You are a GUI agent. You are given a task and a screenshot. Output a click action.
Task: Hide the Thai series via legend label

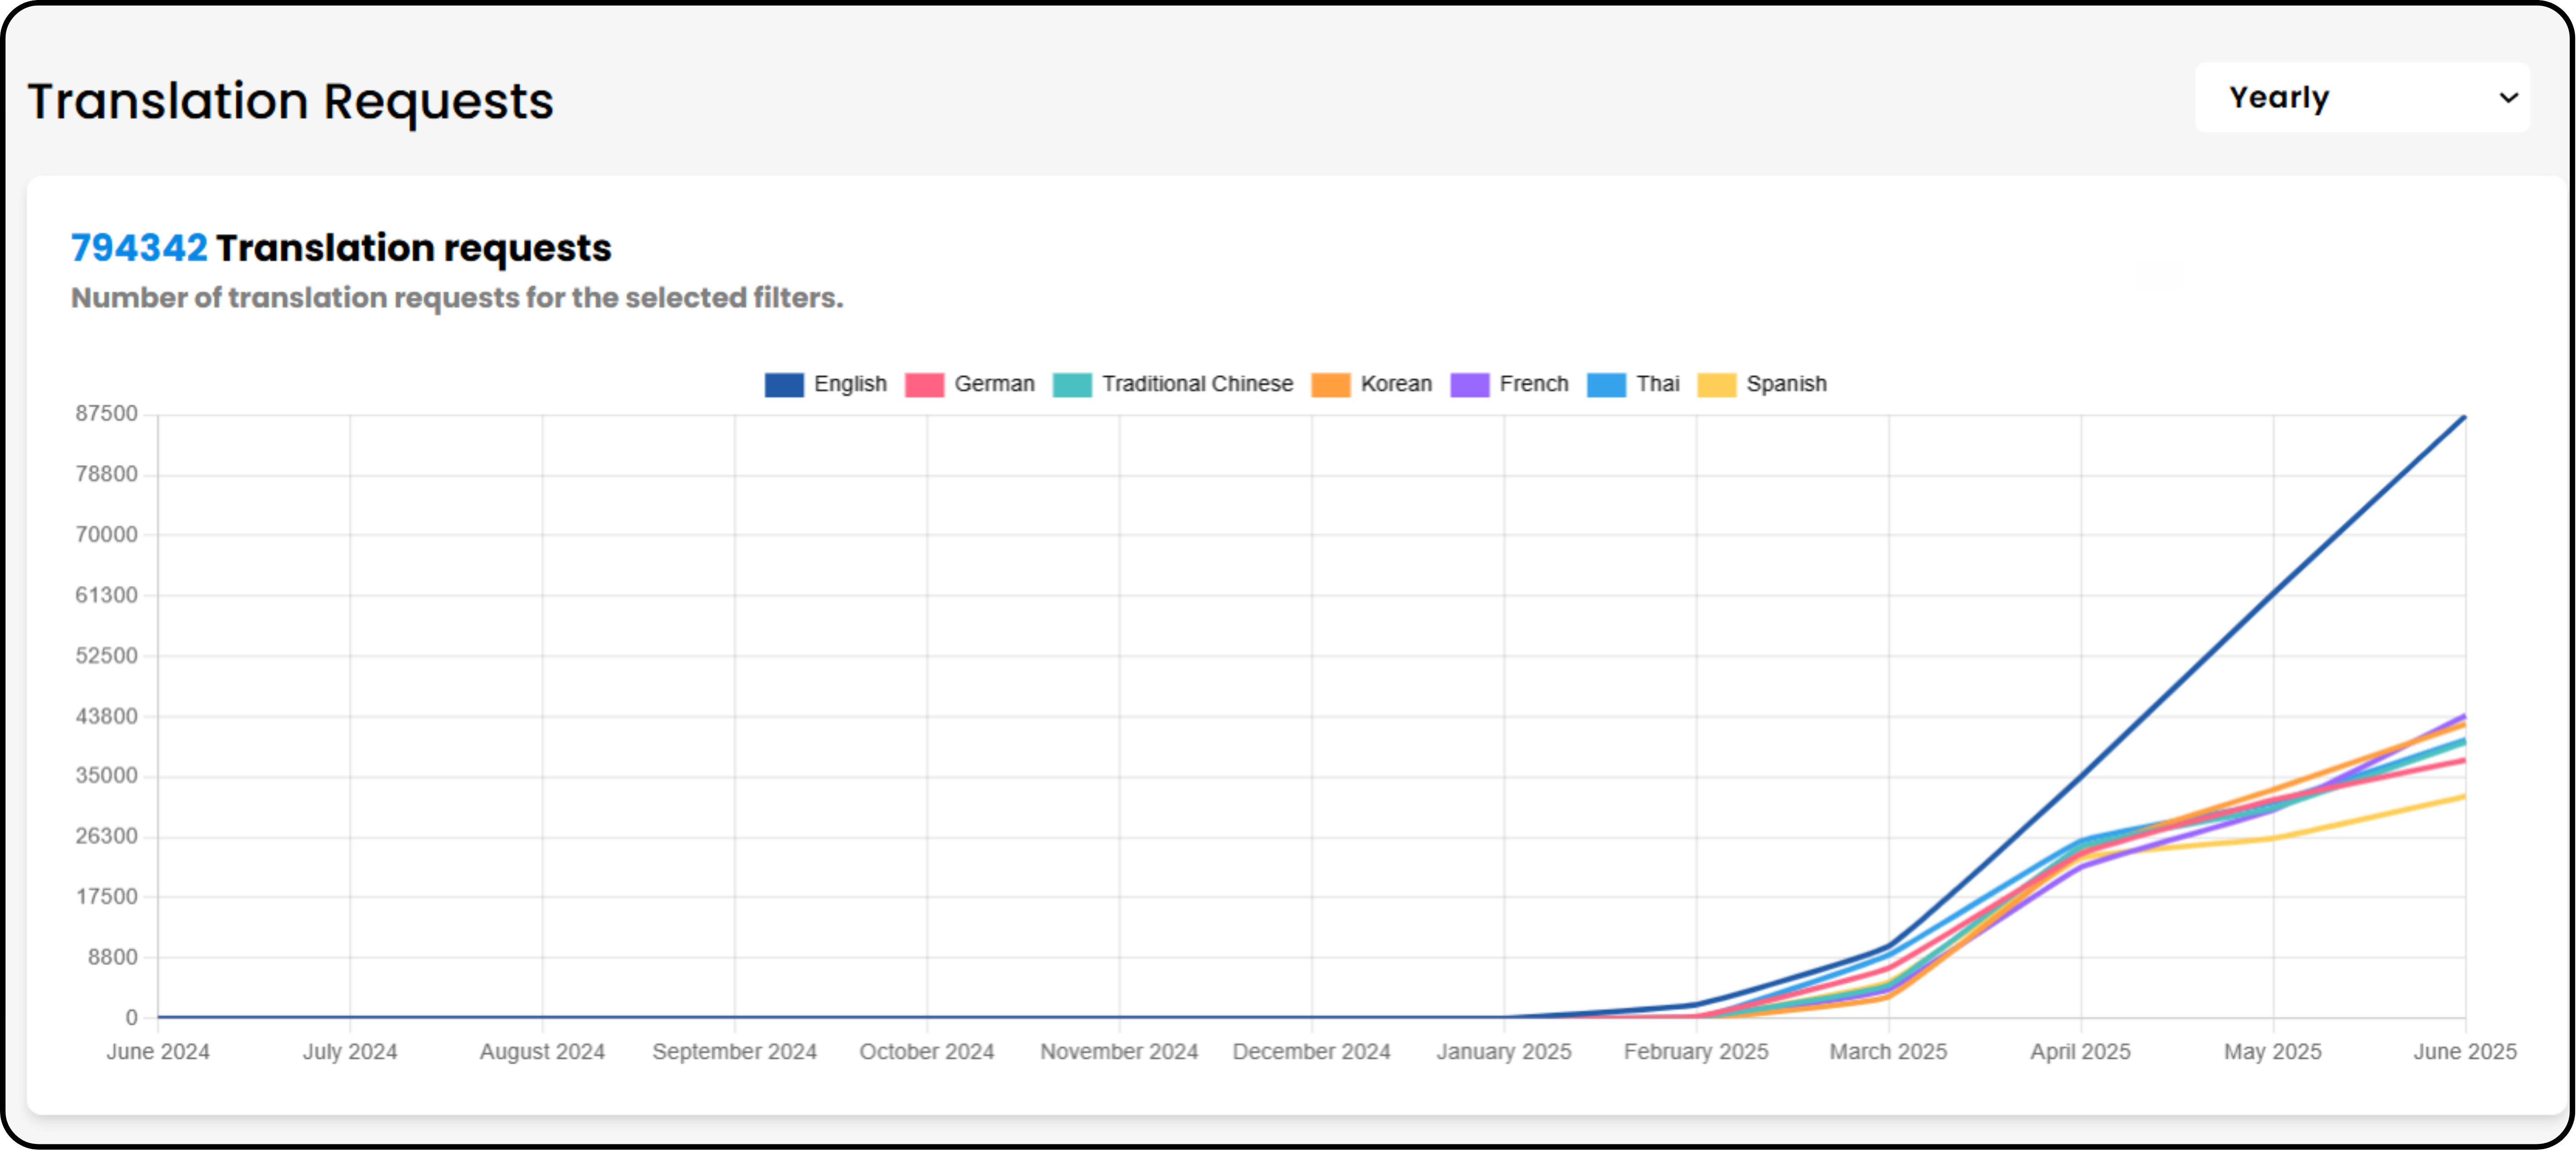(1657, 384)
